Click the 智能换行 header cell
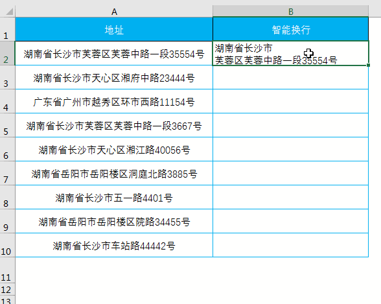The image size is (381, 304). [290, 29]
